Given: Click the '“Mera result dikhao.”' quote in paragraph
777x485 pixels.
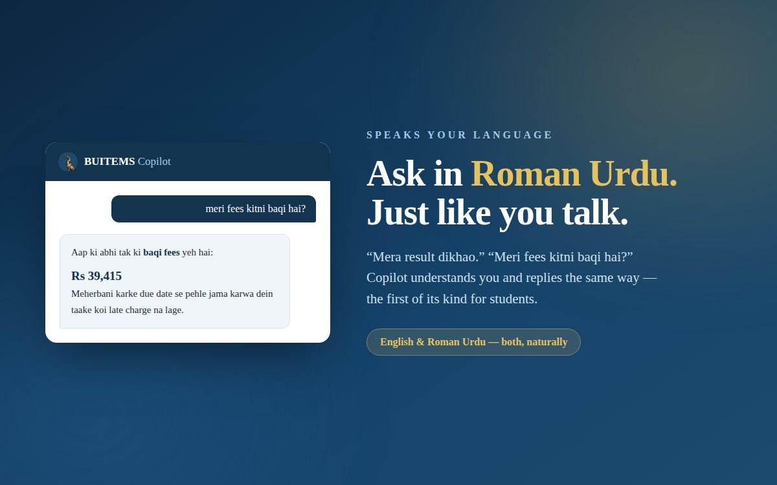Looking at the screenshot, I should (x=426, y=257).
